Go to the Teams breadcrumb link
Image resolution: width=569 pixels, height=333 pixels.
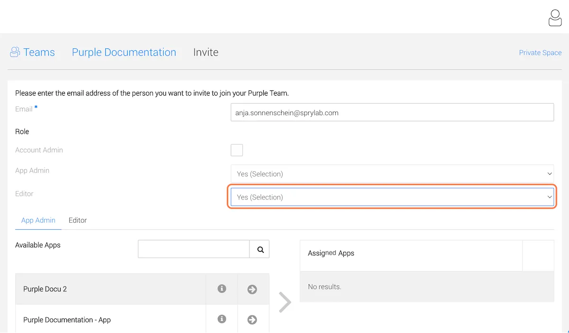coord(32,52)
